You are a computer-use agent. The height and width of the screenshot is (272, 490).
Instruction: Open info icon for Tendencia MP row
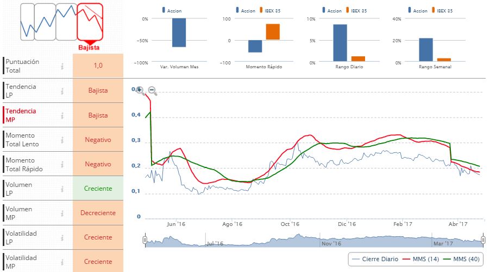[62, 115]
